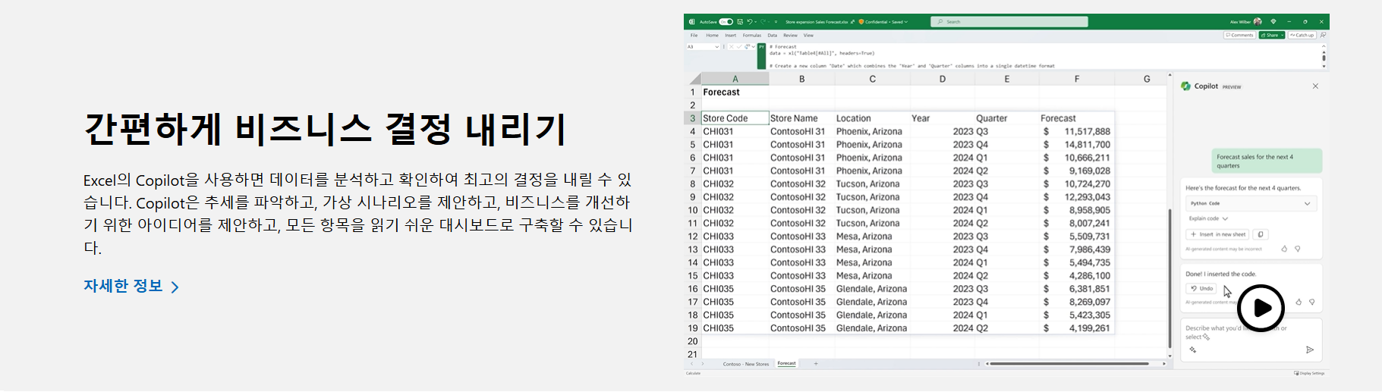Image resolution: width=1382 pixels, height=392 pixels.
Task: Open the Quick Access Toolbar customize arrow
Action: (776, 22)
